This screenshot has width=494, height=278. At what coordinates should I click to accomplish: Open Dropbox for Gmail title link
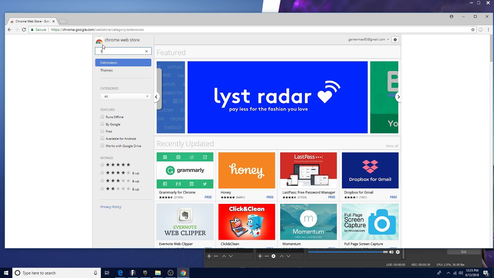pyautogui.click(x=359, y=192)
